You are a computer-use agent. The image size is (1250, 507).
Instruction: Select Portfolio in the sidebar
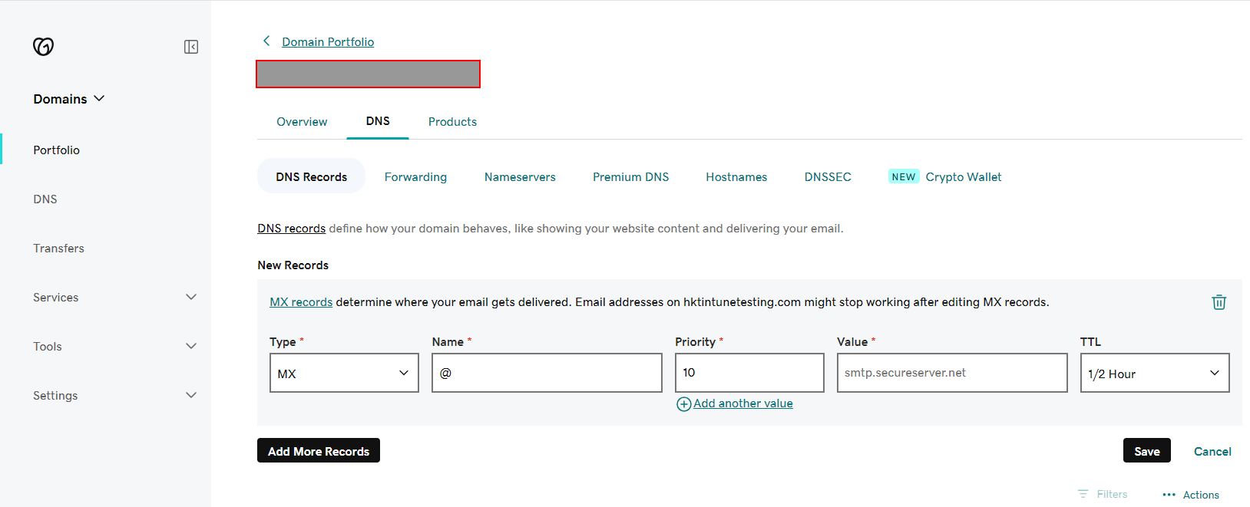click(x=56, y=150)
